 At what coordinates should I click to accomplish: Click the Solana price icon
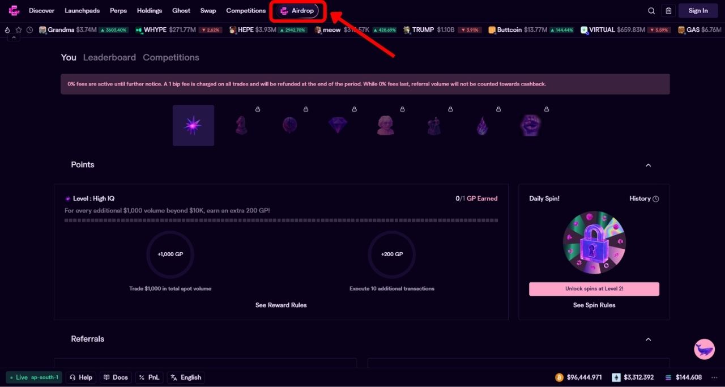668,377
